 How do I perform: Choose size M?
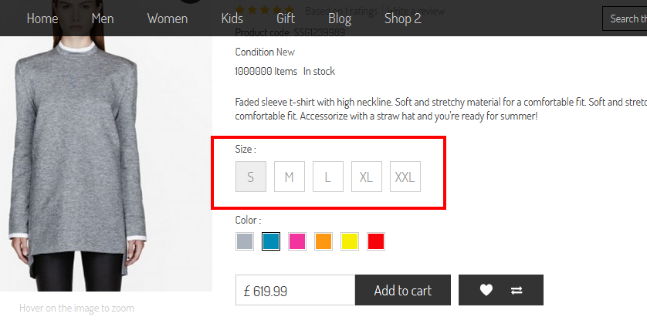pos(290,177)
